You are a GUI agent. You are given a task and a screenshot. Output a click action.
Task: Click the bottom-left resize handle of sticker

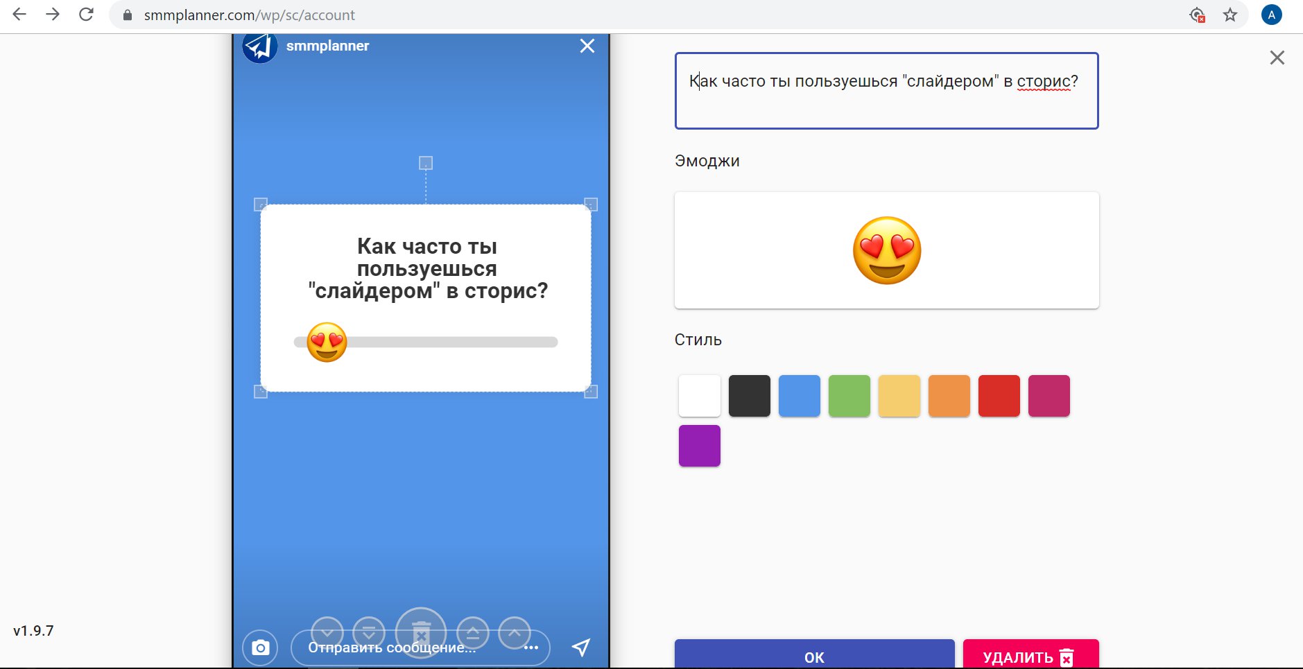[x=261, y=392]
